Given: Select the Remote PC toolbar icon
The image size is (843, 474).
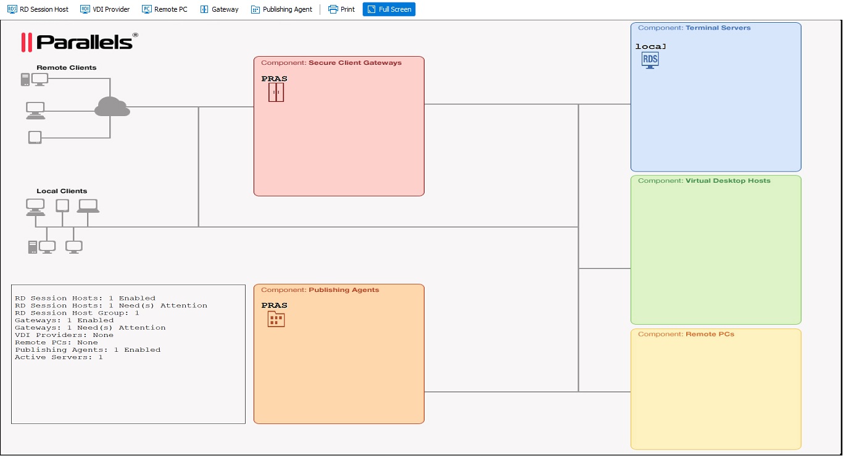Looking at the screenshot, I should pos(164,9).
